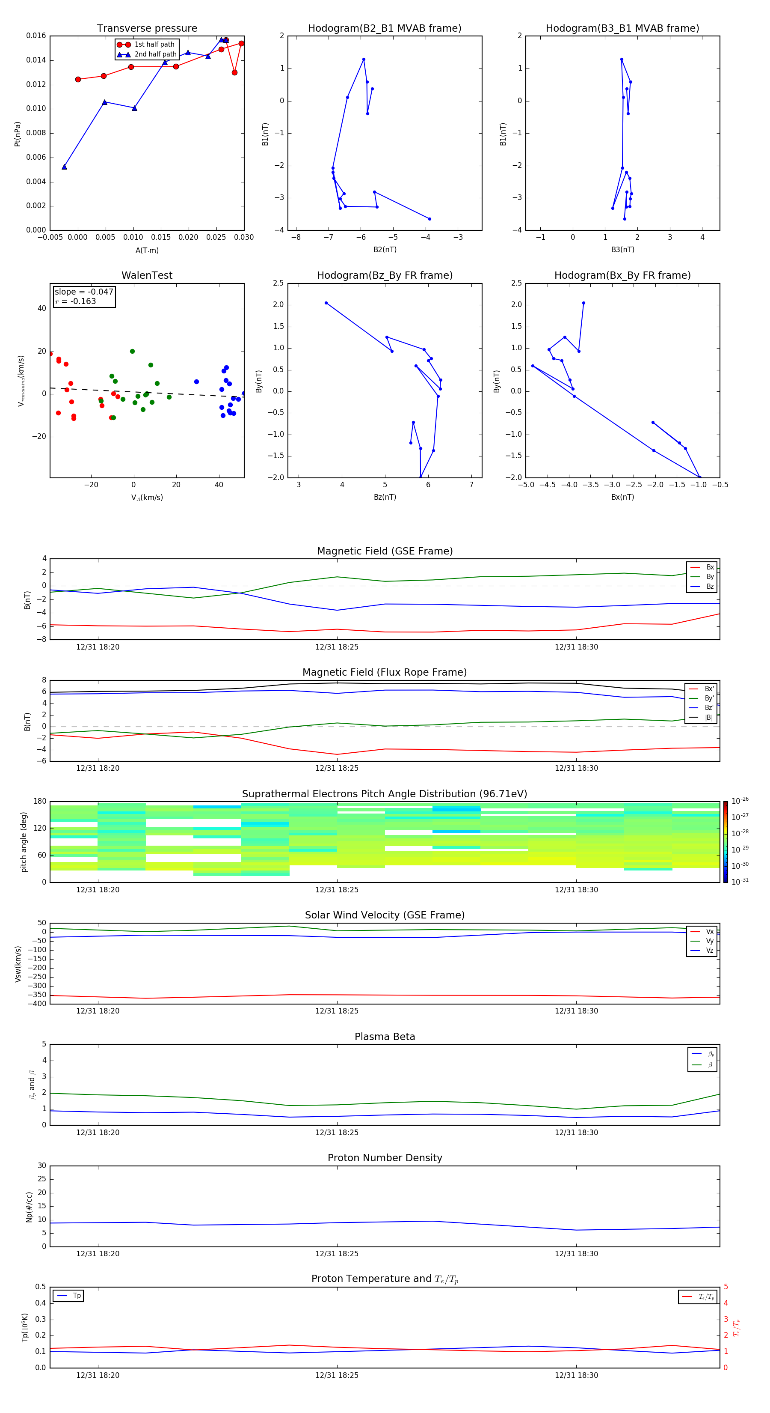
Task: Click the 'r = -0.163' annotation
Action: click(x=76, y=301)
